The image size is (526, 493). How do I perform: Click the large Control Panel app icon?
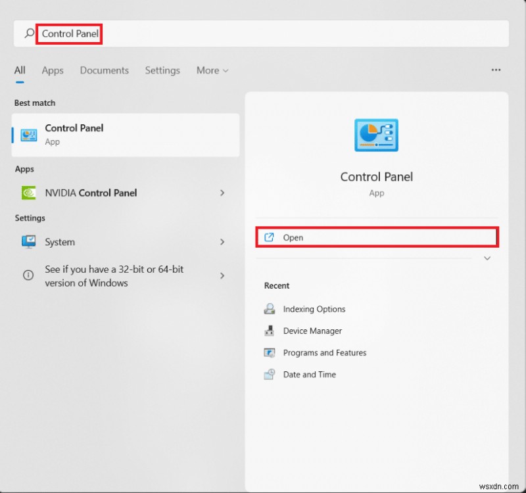[x=376, y=135]
